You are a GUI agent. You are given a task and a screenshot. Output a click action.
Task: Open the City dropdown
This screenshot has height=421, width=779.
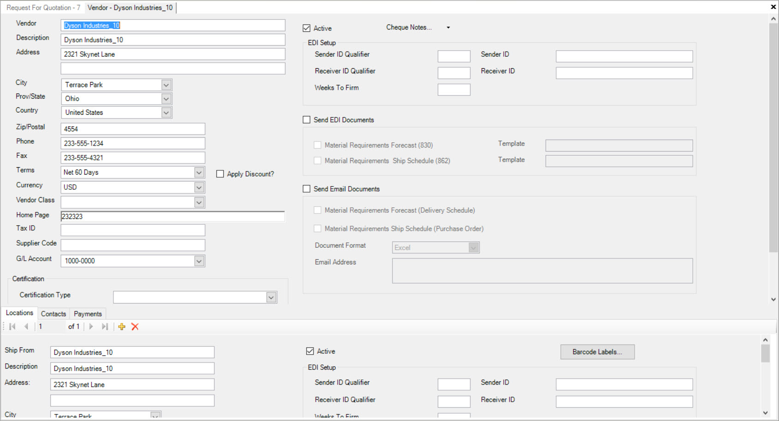(x=167, y=85)
